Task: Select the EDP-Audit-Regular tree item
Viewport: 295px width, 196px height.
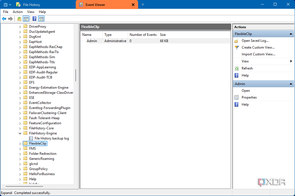Action: [43, 72]
